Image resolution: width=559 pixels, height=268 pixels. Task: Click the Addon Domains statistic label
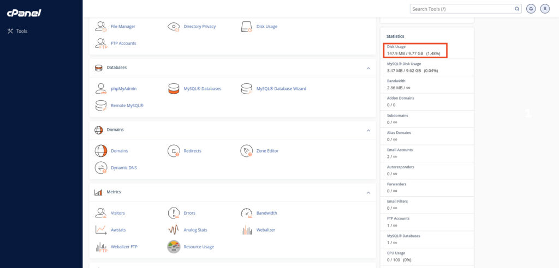coord(400,98)
